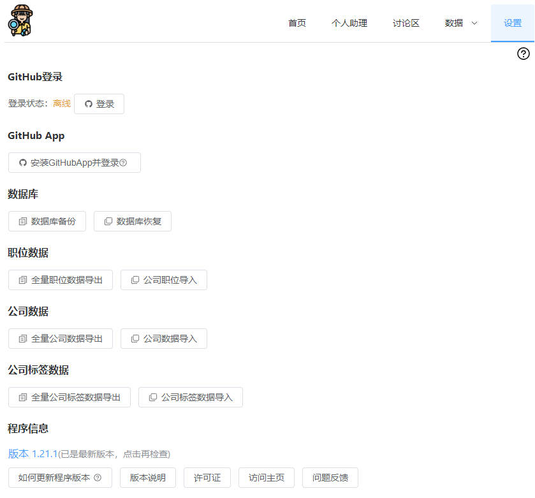Click 数据库恢复 button
Screen dimensions: 535x498
point(133,221)
